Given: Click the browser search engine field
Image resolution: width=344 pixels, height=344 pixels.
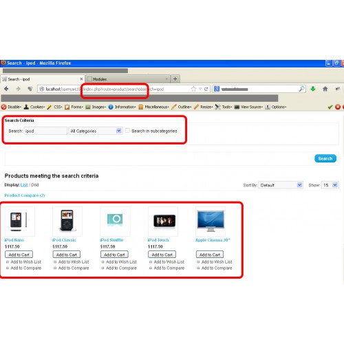Looking at the screenshot, I should [x=259, y=89].
